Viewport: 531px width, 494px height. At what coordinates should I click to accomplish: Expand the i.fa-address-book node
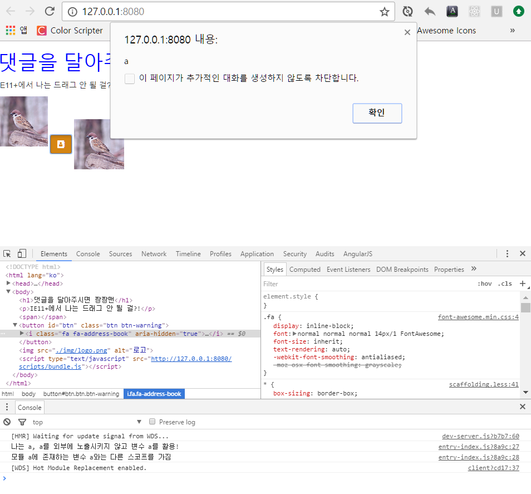tap(22, 334)
